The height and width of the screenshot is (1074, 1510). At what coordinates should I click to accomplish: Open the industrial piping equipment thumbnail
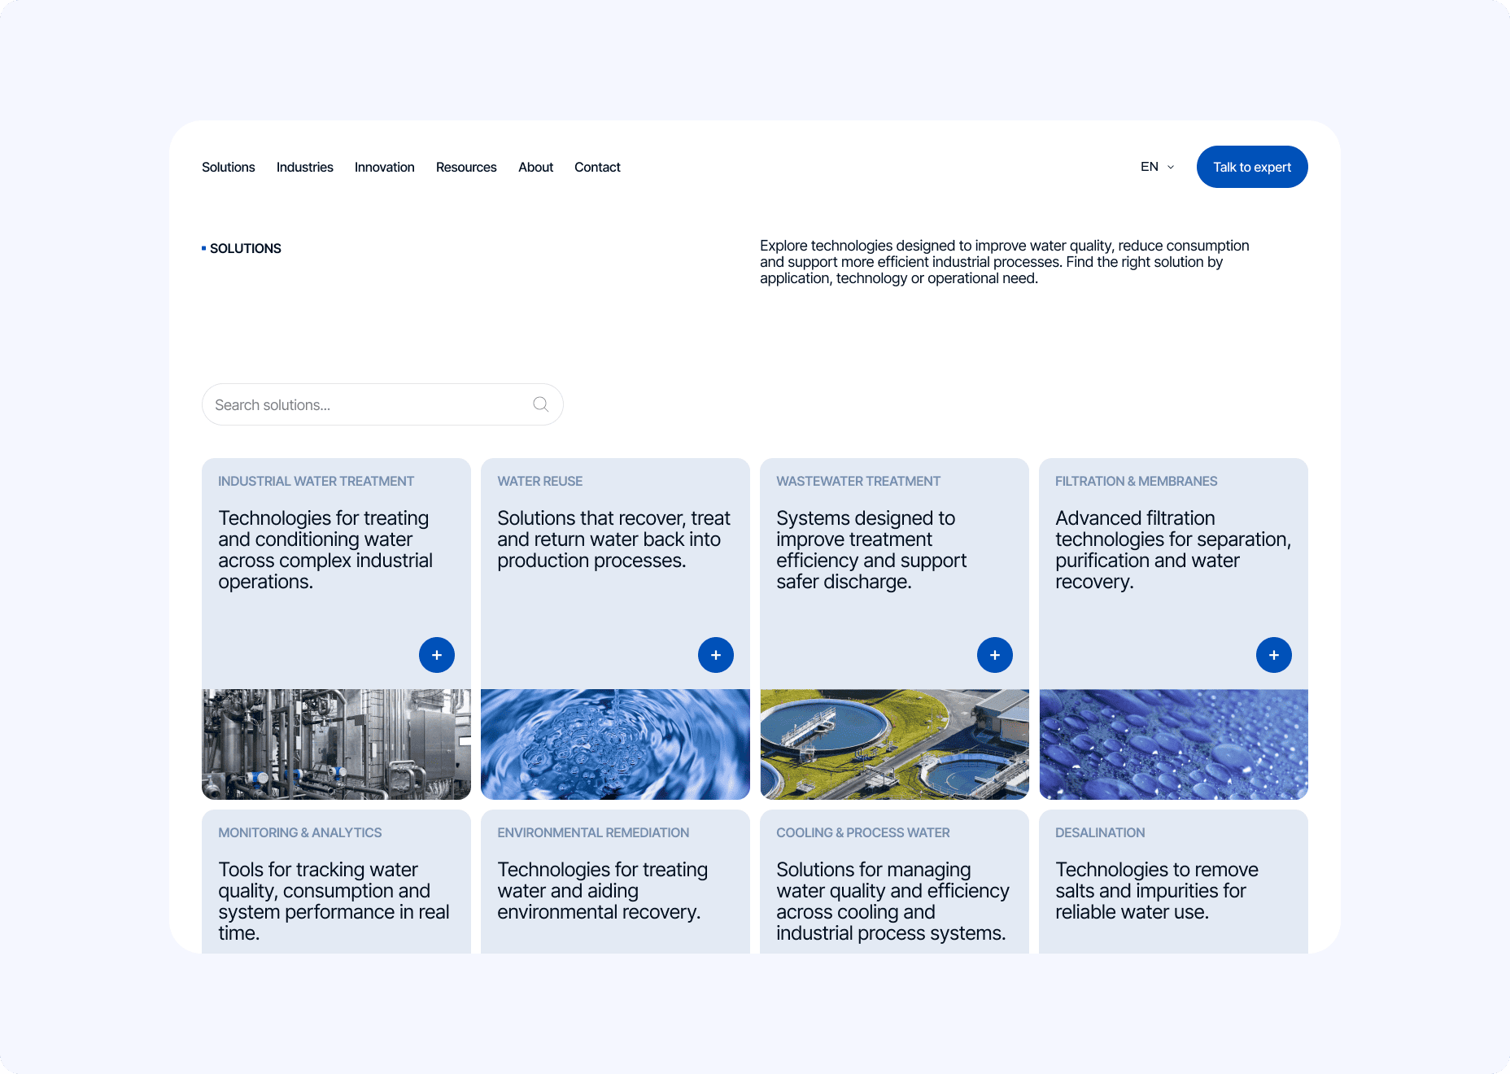tap(336, 744)
